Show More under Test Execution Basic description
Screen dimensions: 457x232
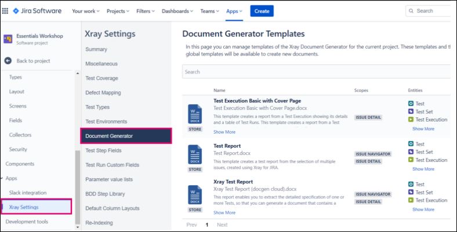pos(224,132)
